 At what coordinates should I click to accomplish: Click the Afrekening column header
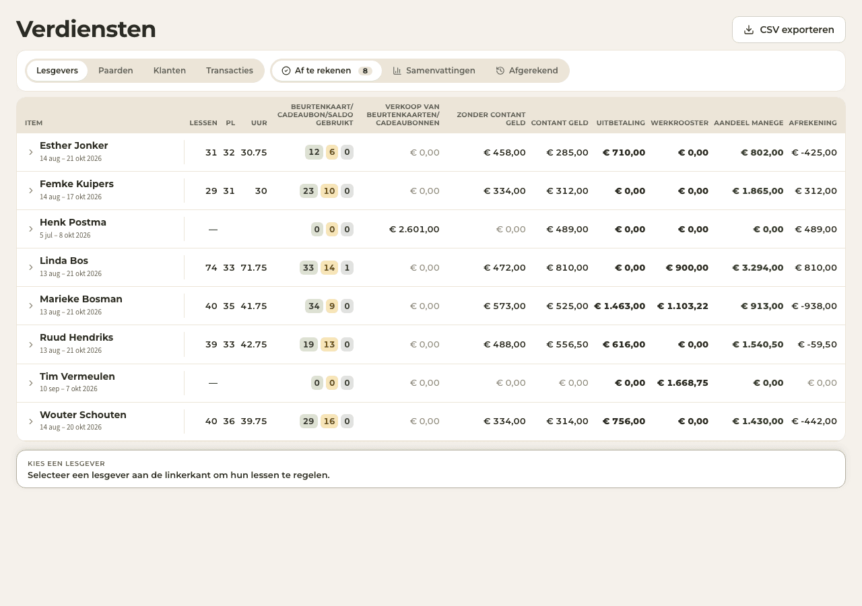[813, 123]
